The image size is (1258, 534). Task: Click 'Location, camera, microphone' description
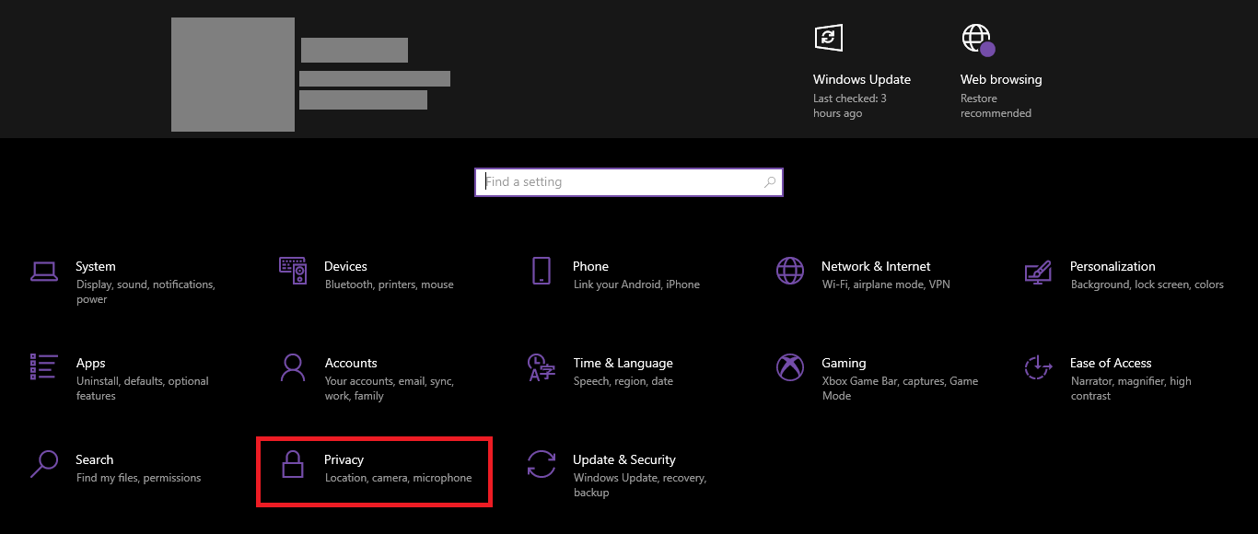coord(399,478)
